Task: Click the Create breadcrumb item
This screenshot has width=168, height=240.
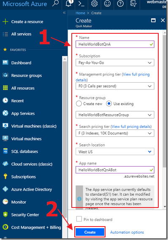Action: [96, 13]
